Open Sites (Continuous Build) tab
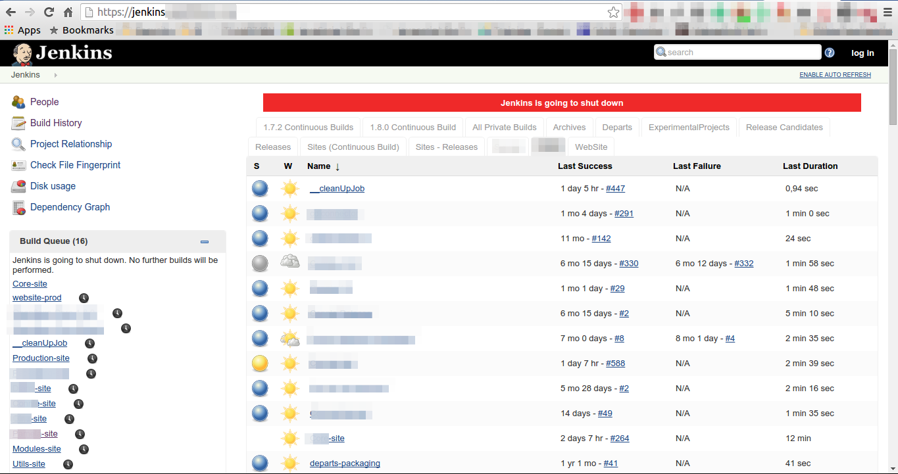 click(353, 147)
